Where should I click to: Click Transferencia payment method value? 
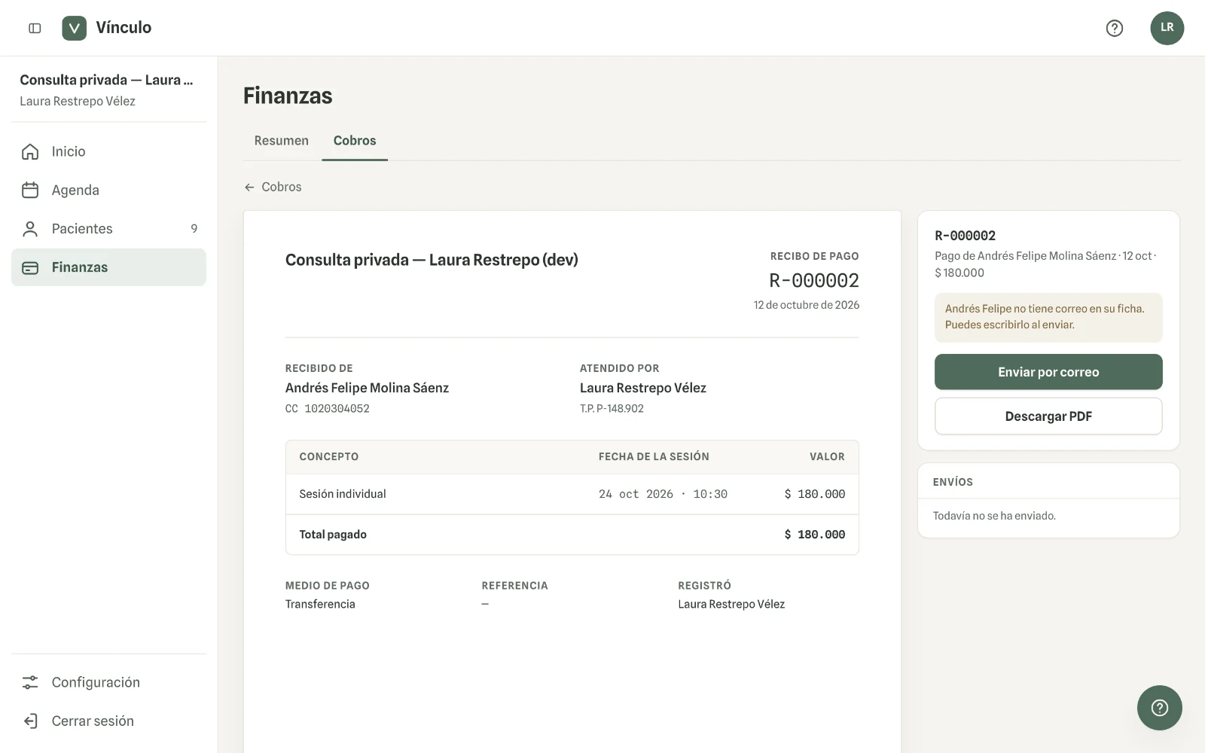[320, 604]
